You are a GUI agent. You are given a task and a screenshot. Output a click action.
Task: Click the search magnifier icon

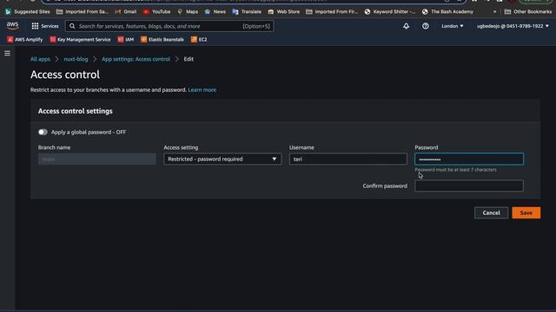(x=72, y=26)
